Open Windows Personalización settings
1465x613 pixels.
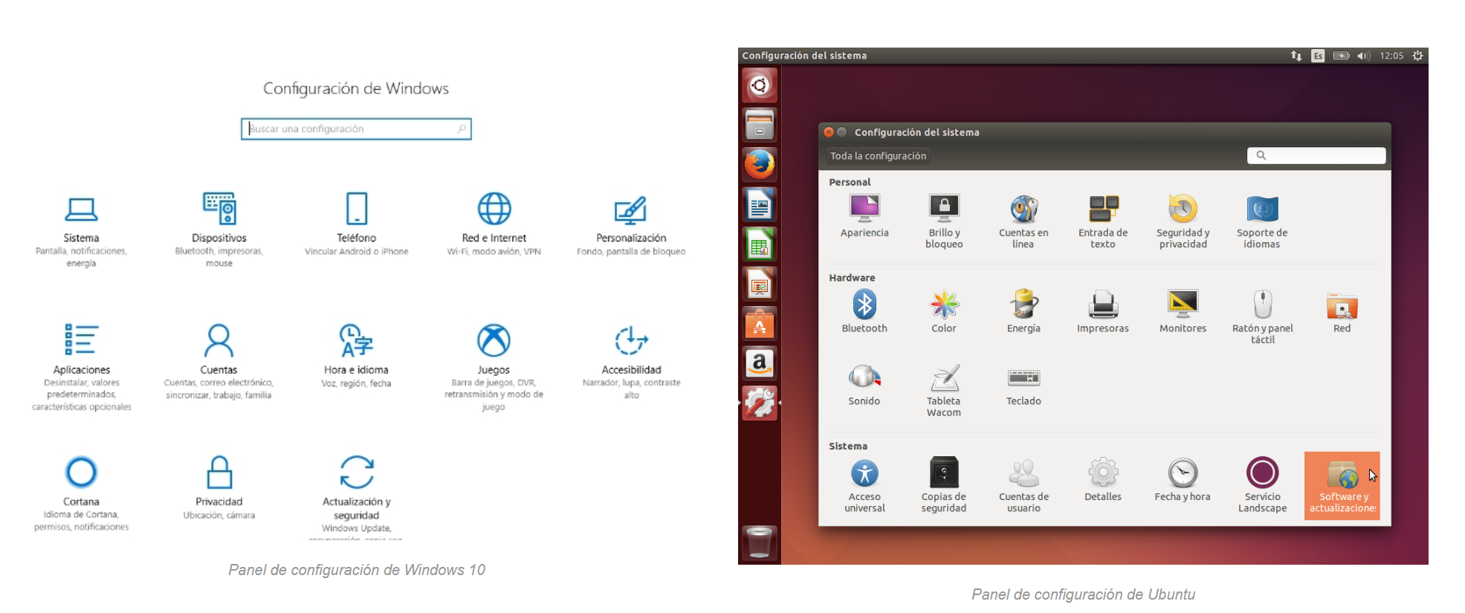click(x=630, y=210)
